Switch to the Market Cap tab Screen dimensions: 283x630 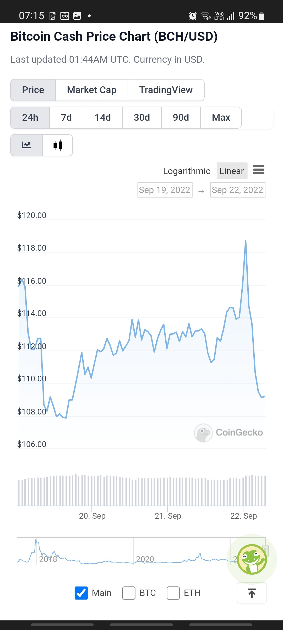92,90
